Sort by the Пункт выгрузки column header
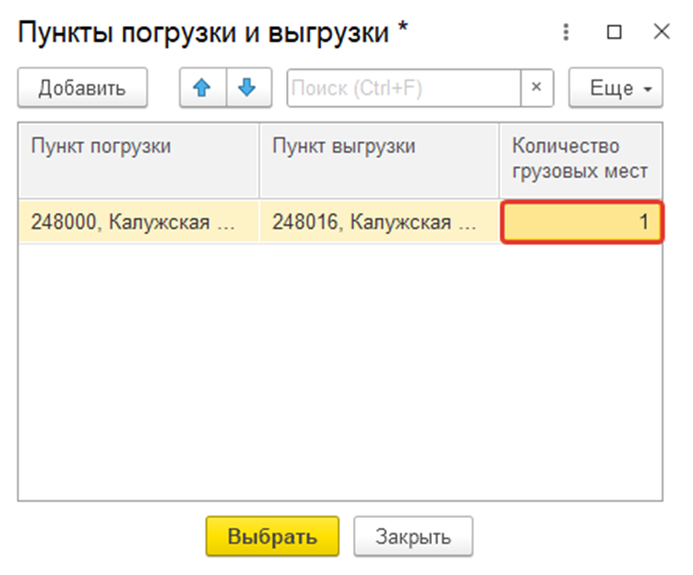The image size is (693, 575). pyautogui.click(x=379, y=160)
